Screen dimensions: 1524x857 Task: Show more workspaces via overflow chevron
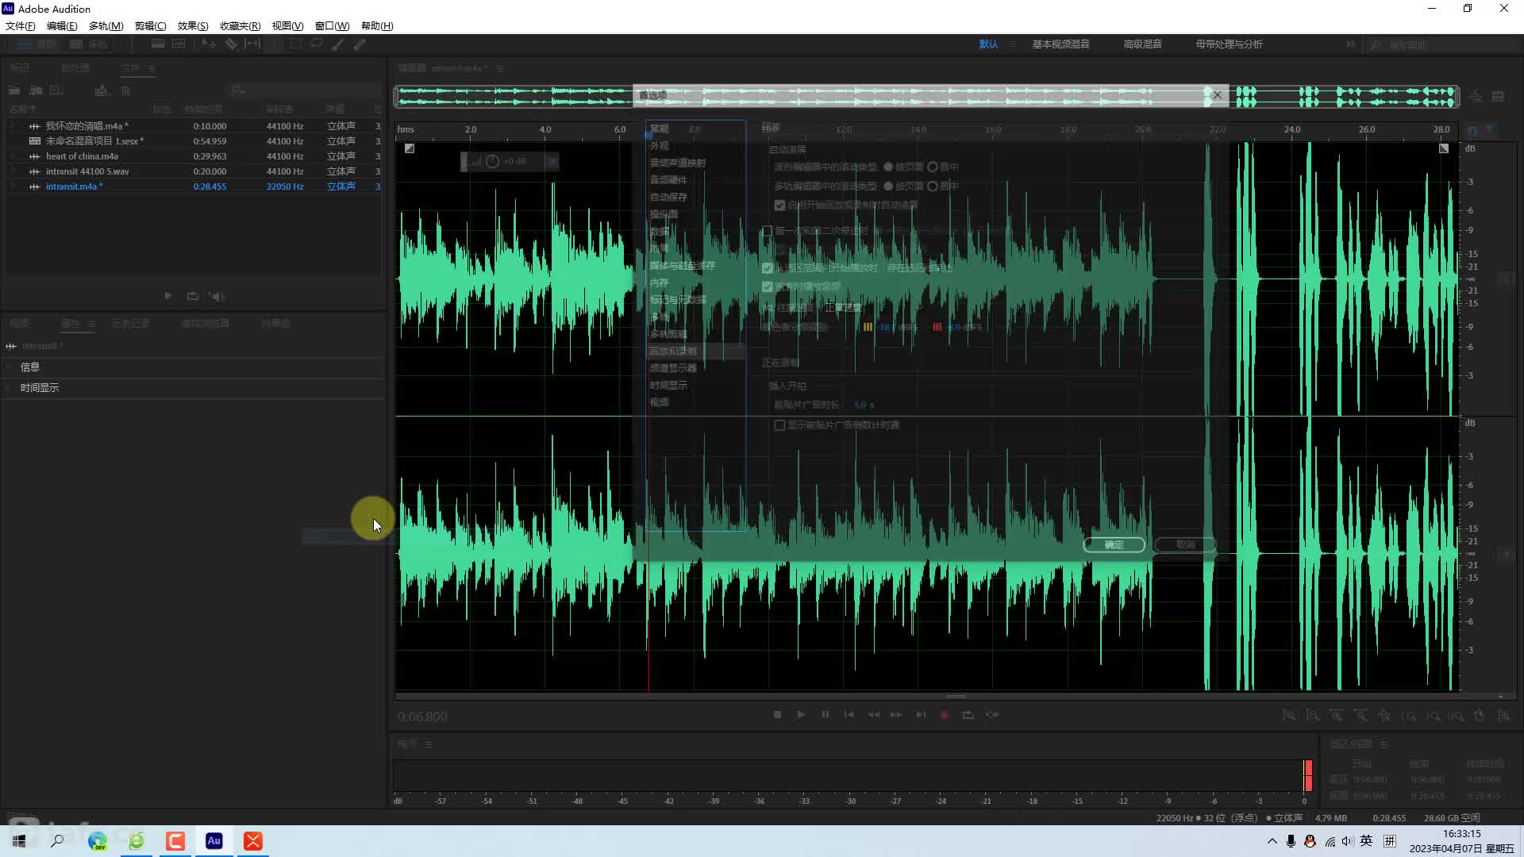tap(1350, 44)
